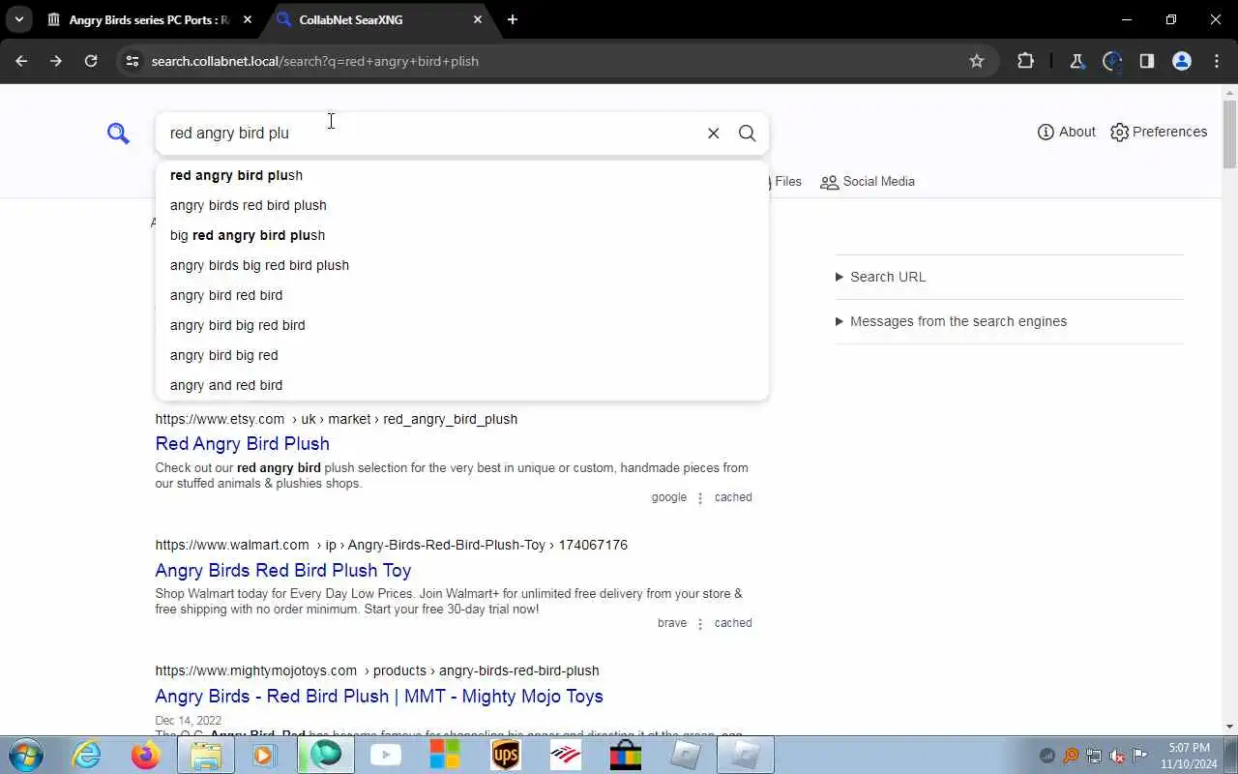Go forward in browser history
1238x774 pixels.
pyautogui.click(x=56, y=61)
